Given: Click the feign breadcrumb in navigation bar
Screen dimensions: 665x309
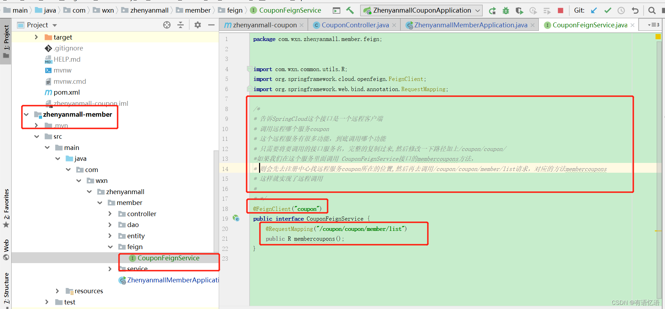Looking at the screenshot, I should point(231,11).
